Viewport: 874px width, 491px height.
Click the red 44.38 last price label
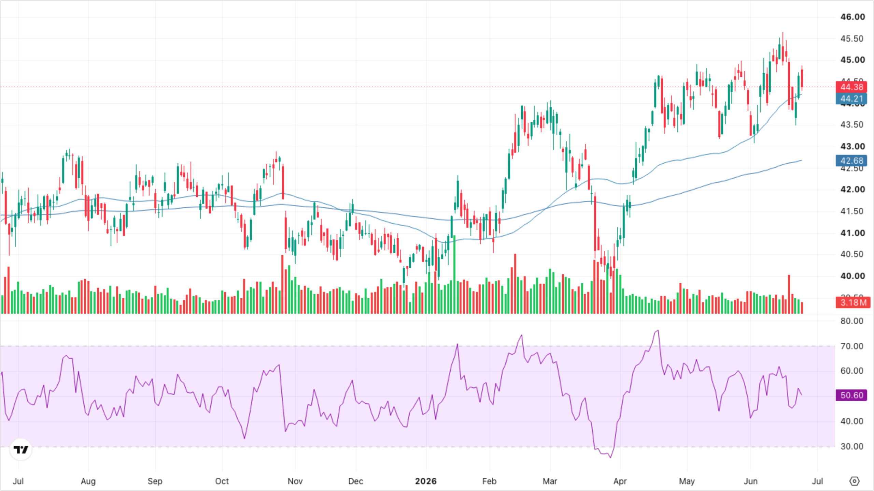(851, 87)
